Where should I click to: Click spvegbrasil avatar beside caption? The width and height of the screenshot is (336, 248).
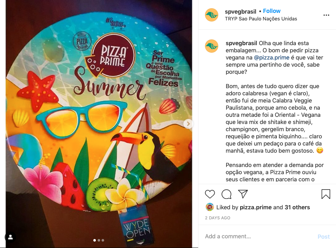[211, 46]
